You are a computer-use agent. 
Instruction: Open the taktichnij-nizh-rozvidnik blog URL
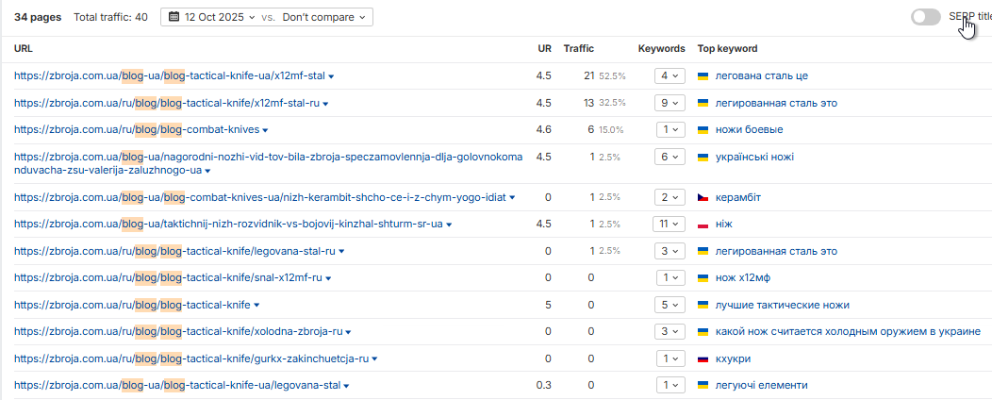coord(228,224)
